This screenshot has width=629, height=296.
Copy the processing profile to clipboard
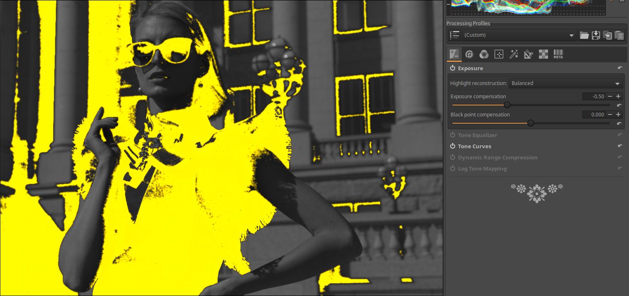click(608, 36)
